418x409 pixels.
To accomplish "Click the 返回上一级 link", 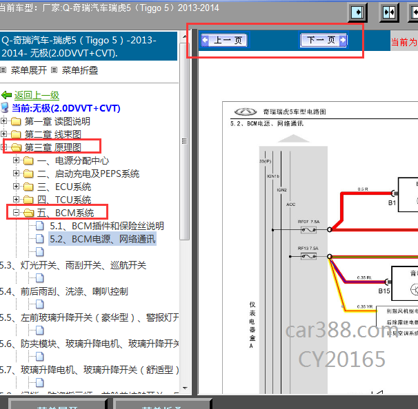I will (37, 95).
